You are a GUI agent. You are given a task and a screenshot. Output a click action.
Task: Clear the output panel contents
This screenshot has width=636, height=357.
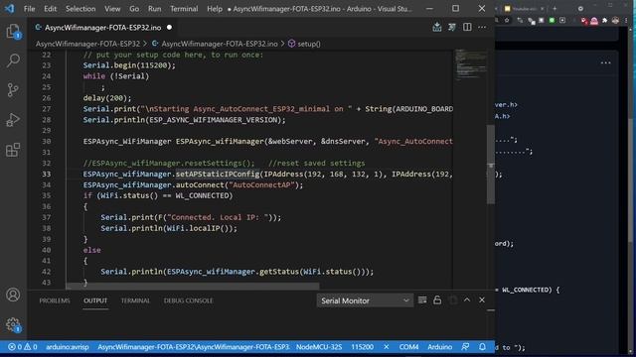[x=422, y=299]
